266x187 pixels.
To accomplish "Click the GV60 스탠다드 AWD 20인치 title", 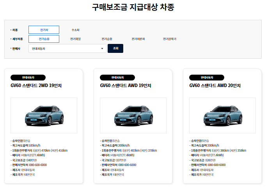I will click(x=215, y=86).
